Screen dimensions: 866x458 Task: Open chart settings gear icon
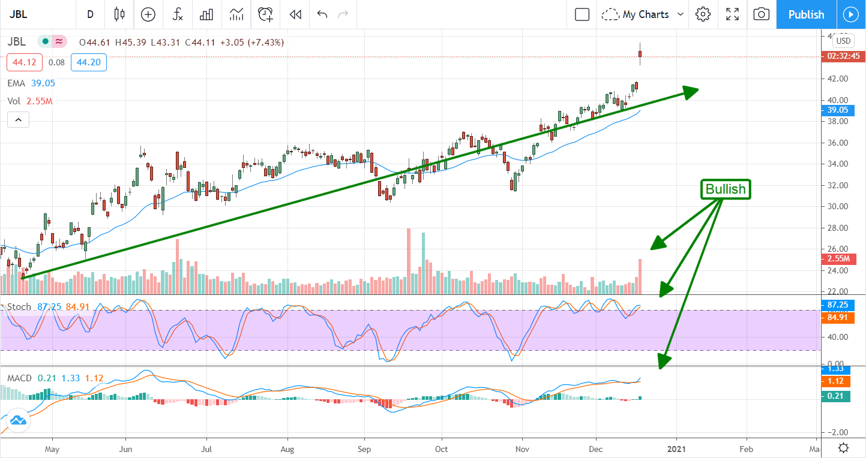[x=703, y=14]
